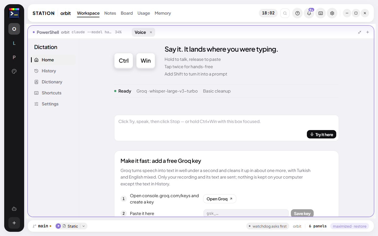Switch to the Usage tab
This screenshot has height=236, width=378.
coord(144,13)
